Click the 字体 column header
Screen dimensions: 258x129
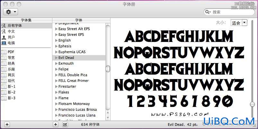point(79,20)
